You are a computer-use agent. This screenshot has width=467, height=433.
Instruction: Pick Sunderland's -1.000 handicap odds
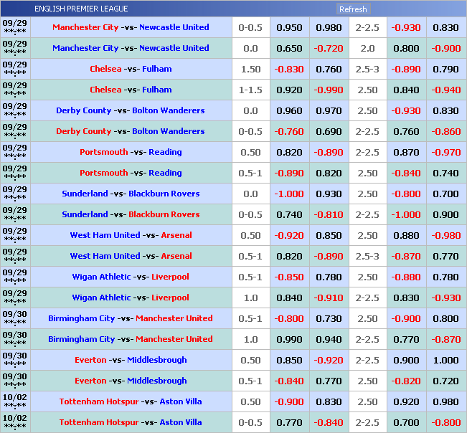pos(289,194)
